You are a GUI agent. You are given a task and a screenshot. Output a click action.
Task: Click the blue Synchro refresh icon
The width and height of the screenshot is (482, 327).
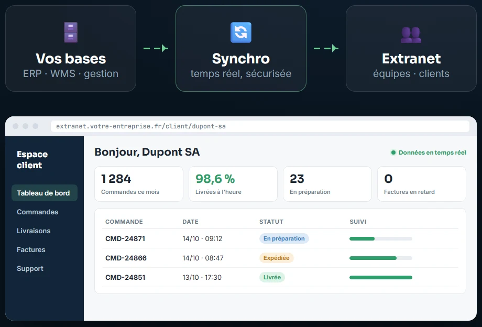point(240,32)
